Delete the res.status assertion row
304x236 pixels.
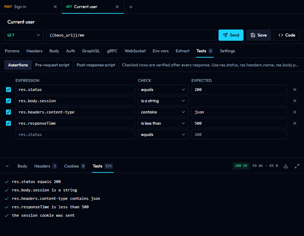click(295, 90)
